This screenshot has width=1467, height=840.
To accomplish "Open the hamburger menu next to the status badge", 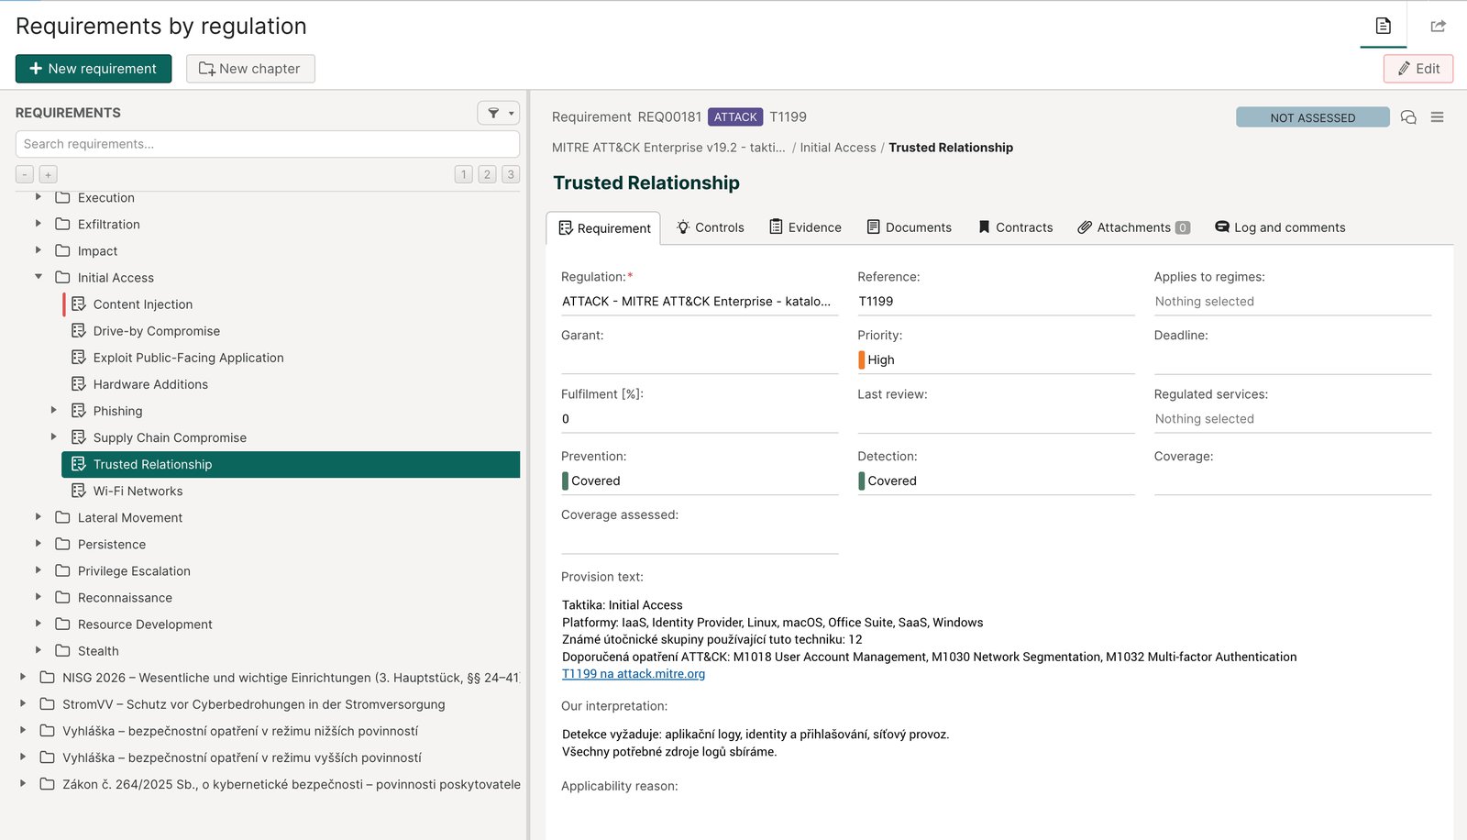I will (x=1437, y=117).
